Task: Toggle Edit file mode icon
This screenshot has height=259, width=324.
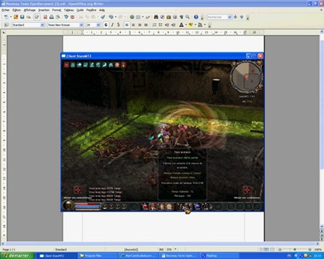Action: click(37, 17)
